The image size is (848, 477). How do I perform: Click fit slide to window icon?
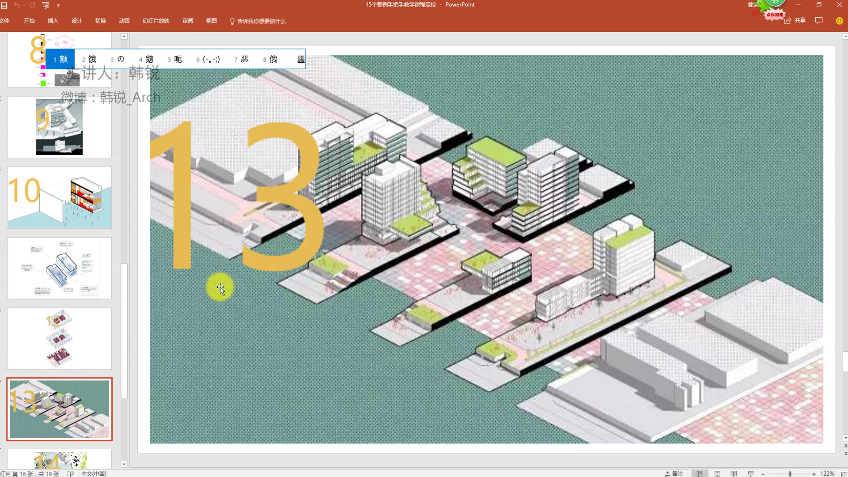[844, 473]
